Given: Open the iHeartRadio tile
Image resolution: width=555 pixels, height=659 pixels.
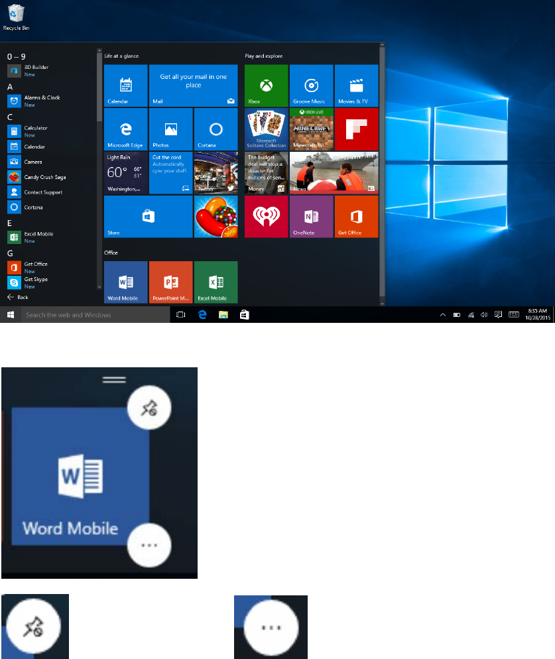Looking at the screenshot, I should pyautogui.click(x=266, y=216).
